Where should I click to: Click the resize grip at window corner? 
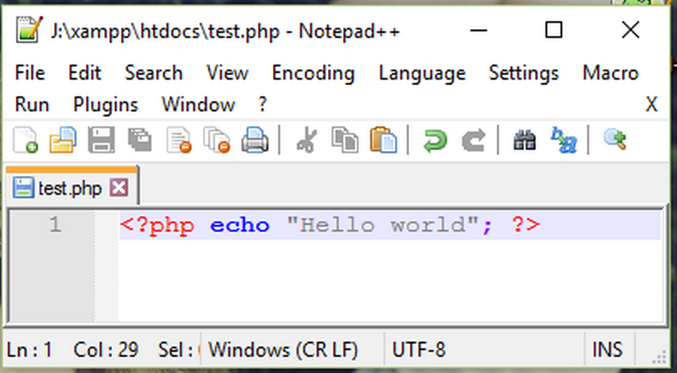(659, 356)
